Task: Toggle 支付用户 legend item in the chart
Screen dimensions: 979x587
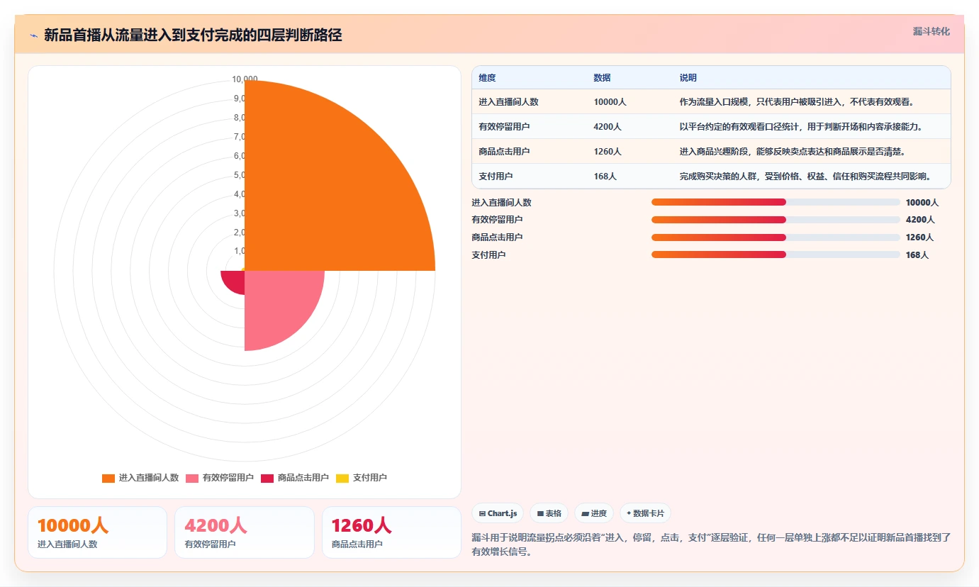Action: (362, 478)
